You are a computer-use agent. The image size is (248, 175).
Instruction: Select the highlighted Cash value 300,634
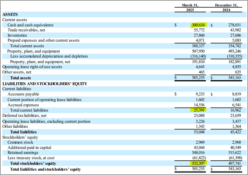pyautogui.click(x=199, y=25)
